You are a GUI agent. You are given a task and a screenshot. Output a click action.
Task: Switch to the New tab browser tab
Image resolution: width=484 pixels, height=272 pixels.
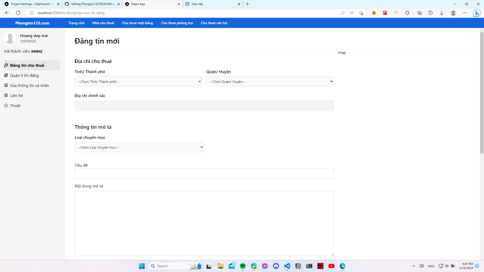[x=213, y=4]
